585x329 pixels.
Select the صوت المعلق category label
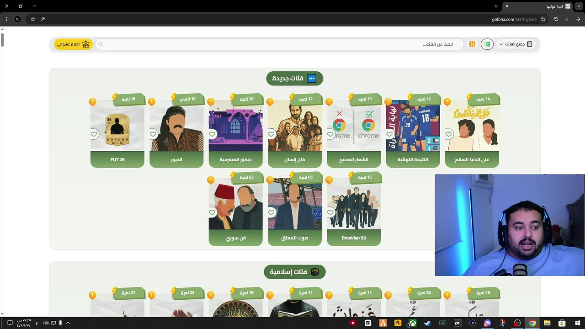coord(295,238)
